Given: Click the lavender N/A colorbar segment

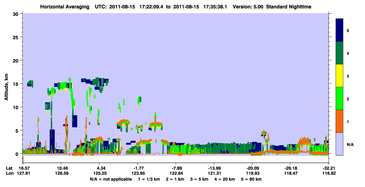Looking at the screenshot, I should (x=339, y=144).
